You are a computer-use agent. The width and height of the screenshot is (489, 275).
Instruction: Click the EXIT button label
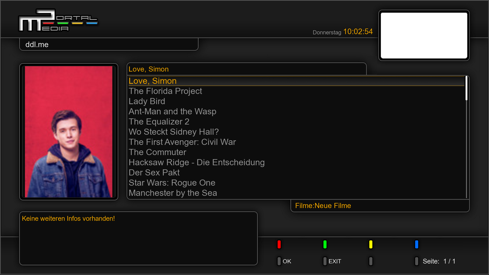pyautogui.click(x=335, y=261)
